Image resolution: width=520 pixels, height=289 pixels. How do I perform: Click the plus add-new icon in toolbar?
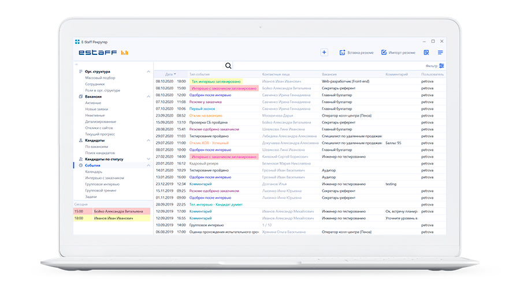[x=324, y=53]
